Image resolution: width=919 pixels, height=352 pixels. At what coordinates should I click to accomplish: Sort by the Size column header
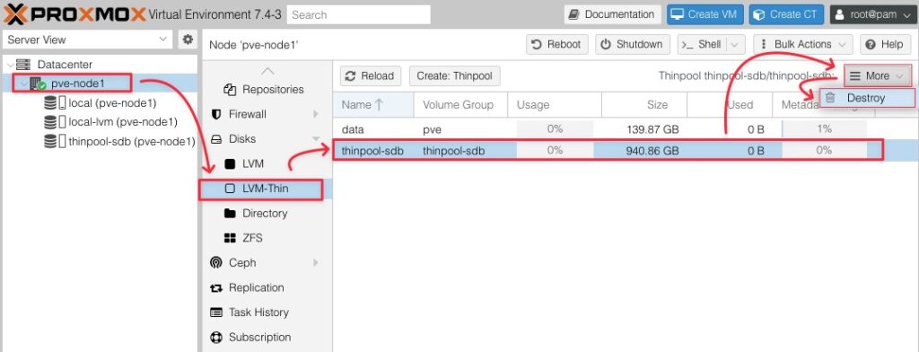coord(644,104)
